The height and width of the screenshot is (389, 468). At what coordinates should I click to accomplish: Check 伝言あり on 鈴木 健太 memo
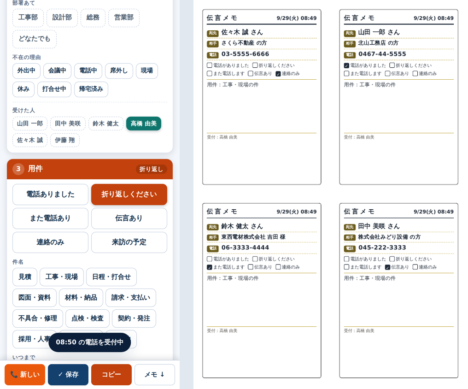point(251,267)
